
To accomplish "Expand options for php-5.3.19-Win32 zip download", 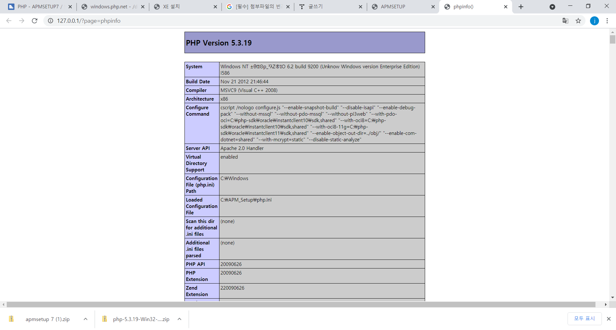I will (179, 319).
